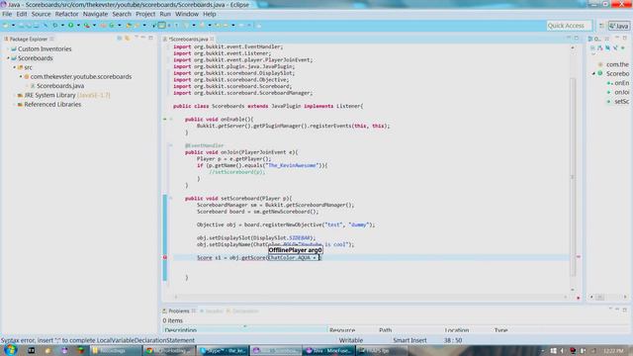This screenshot has height=356, width=633.
Task: Select Scoreboards.java in Package Explorer
Action: tap(60, 86)
